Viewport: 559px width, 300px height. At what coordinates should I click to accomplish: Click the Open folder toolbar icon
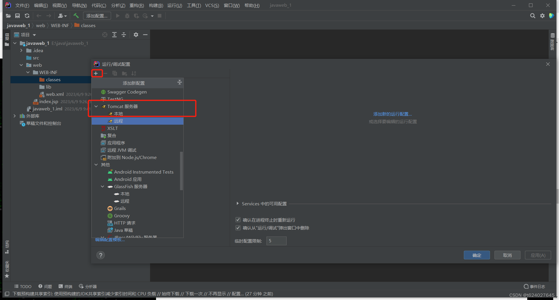(8, 16)
